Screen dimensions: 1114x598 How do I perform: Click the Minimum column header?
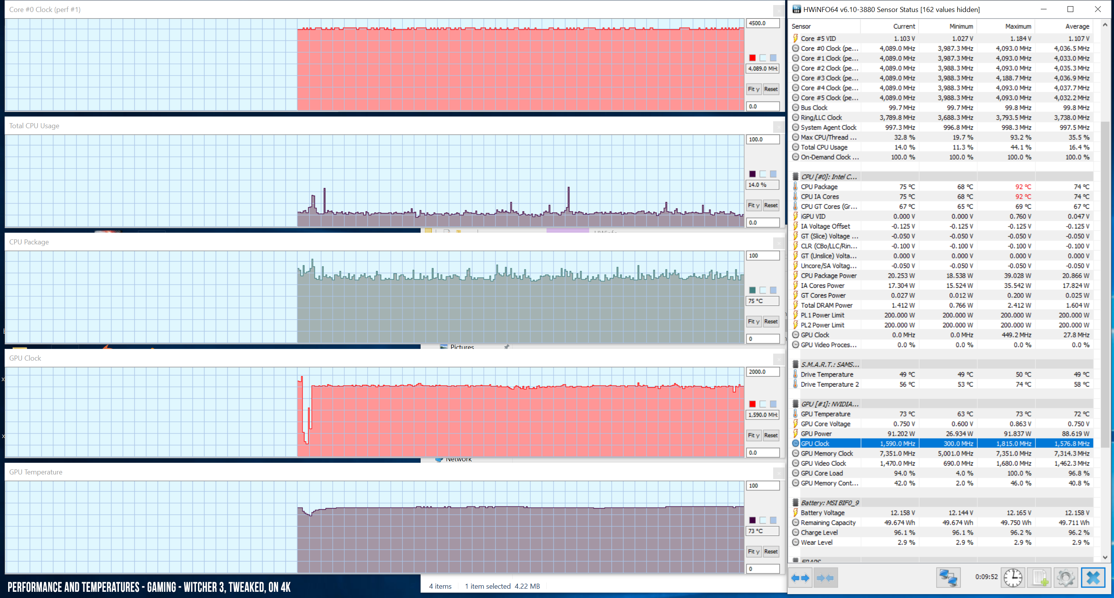[x=947, y=26]
